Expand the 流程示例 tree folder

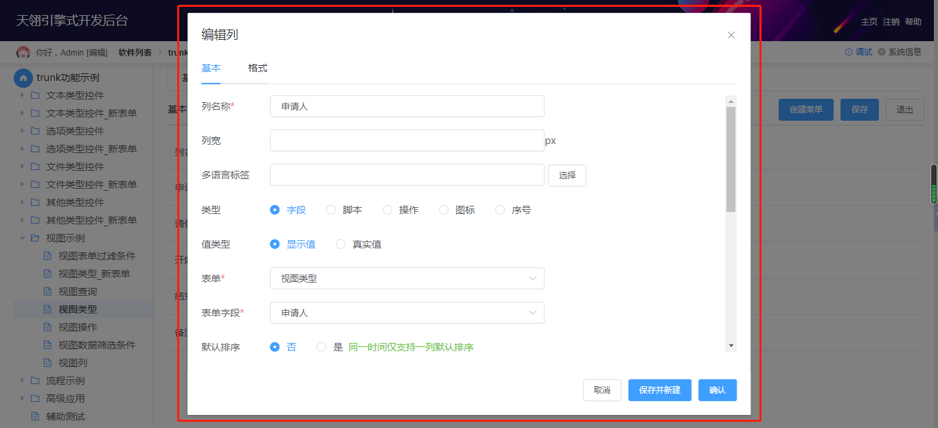pyautogui.click(x=23, y=381)
